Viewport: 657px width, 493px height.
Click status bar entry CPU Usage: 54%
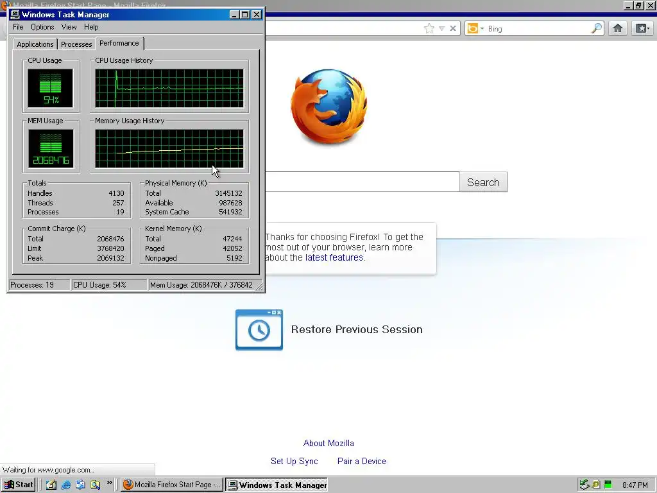click(x=109, y=285)
